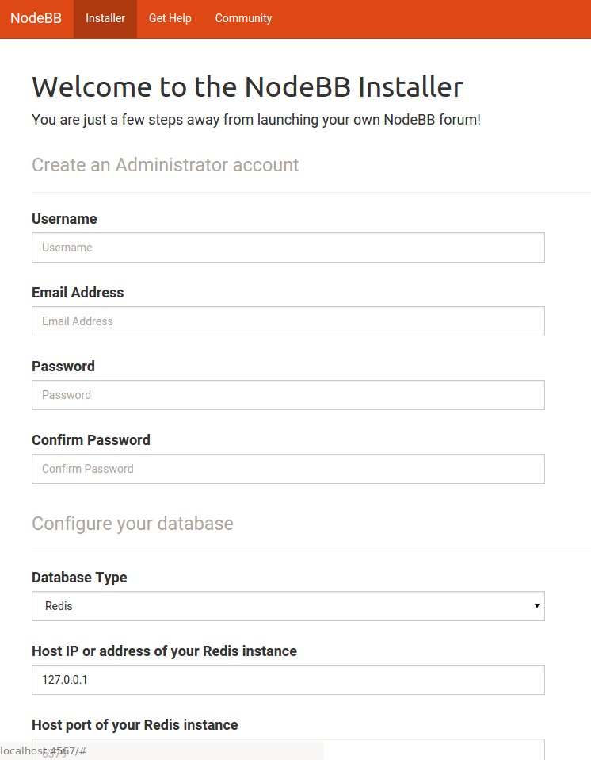Open the Installer tab in navbar
The width and height of the screenshot is (591, 760).
pyautogui.click(x=105, y=18)
